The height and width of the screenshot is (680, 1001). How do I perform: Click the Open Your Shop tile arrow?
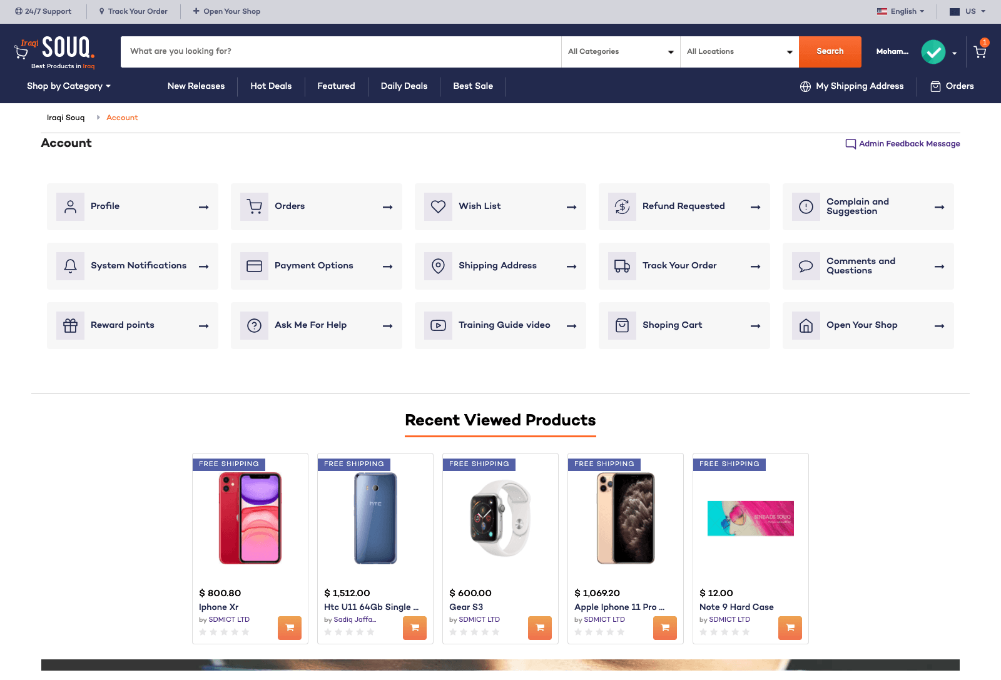(939, 326)
